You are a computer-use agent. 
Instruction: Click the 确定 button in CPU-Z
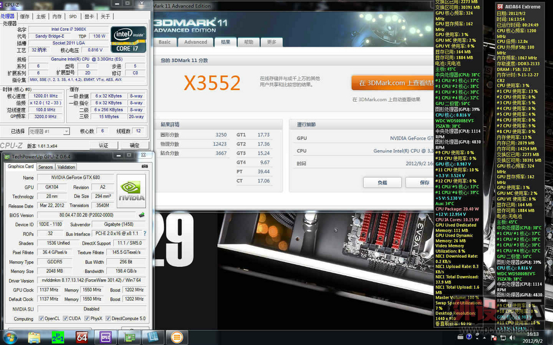coord(134,145)
